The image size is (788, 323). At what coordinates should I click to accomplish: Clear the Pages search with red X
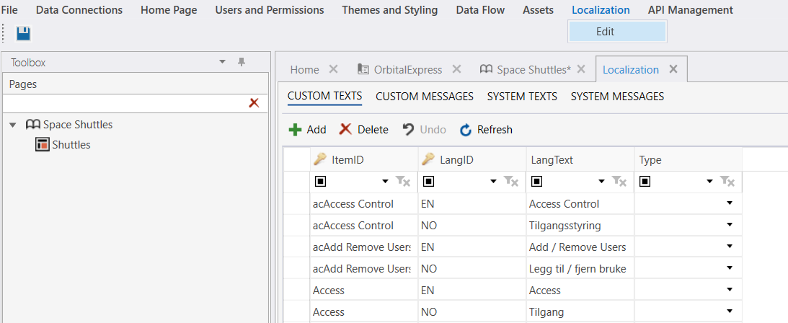254,103
